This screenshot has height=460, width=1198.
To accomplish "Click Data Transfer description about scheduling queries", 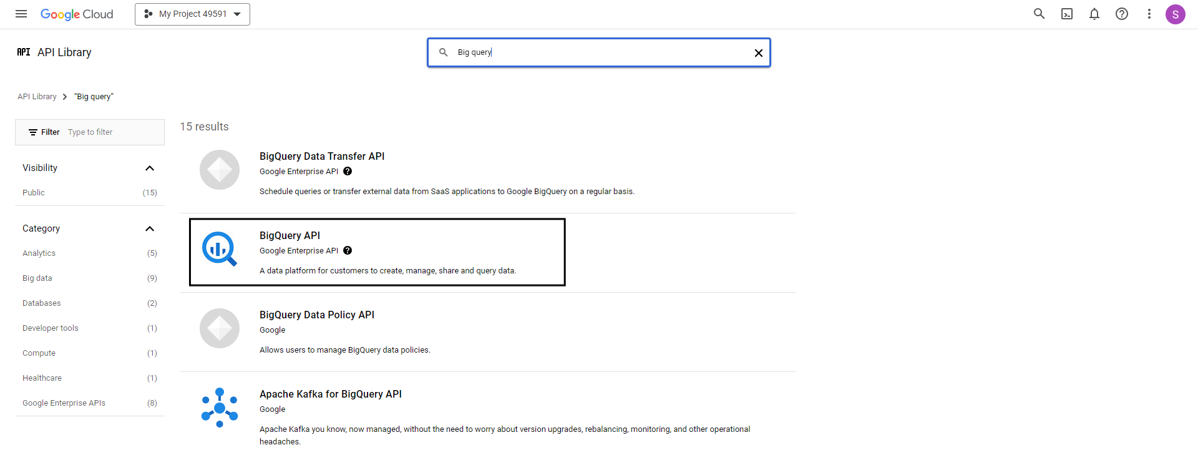I will pos(447,192).
